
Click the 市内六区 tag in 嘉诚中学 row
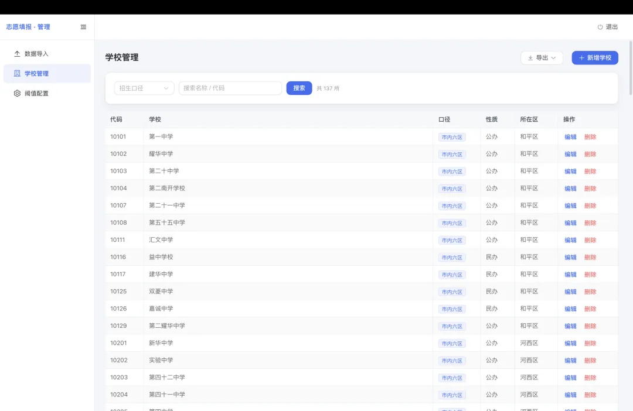click(452, 309)
